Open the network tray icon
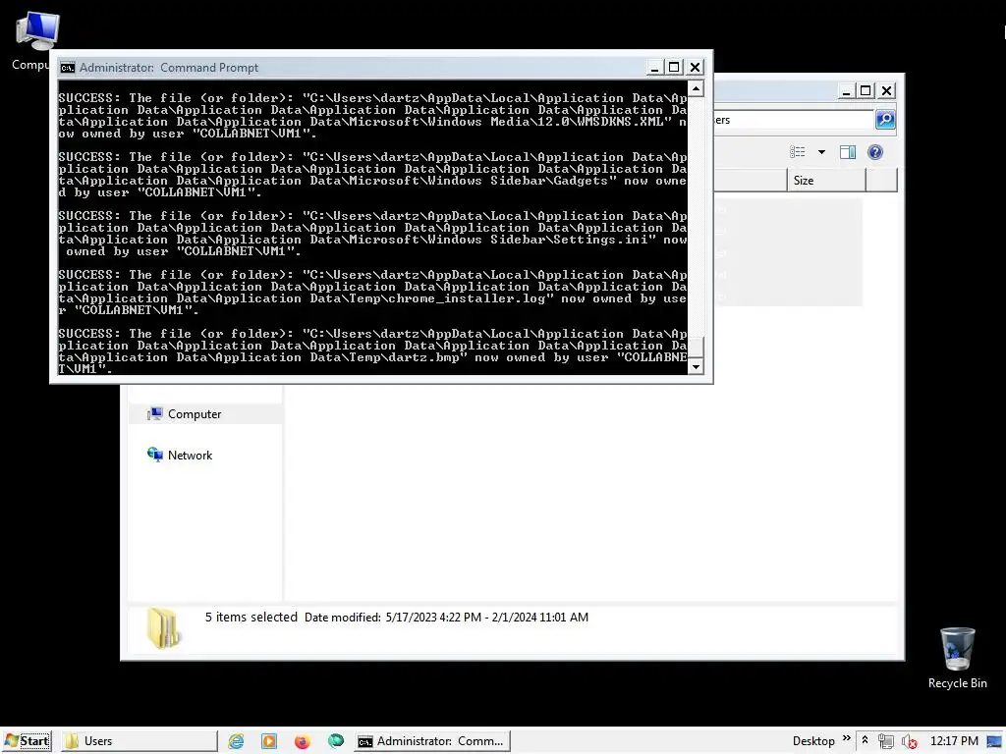1006x754 pixels. click(886, 741)
